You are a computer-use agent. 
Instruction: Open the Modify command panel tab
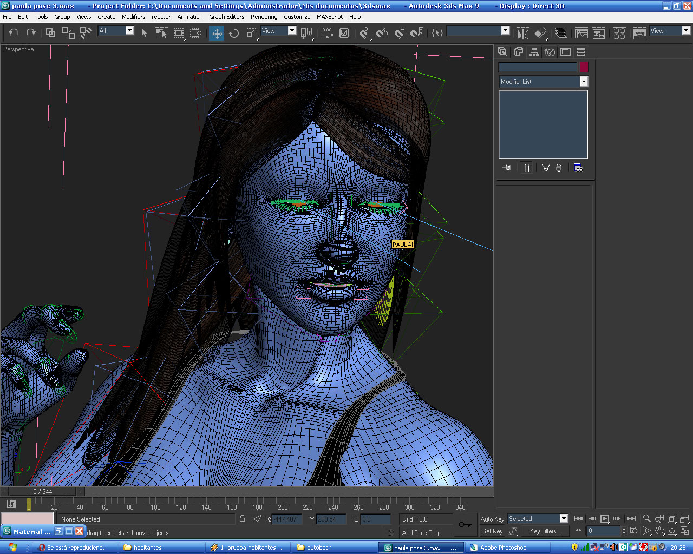point(518,52)
